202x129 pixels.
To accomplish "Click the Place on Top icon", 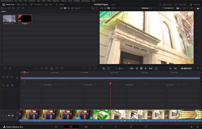I will coord(57,68).
